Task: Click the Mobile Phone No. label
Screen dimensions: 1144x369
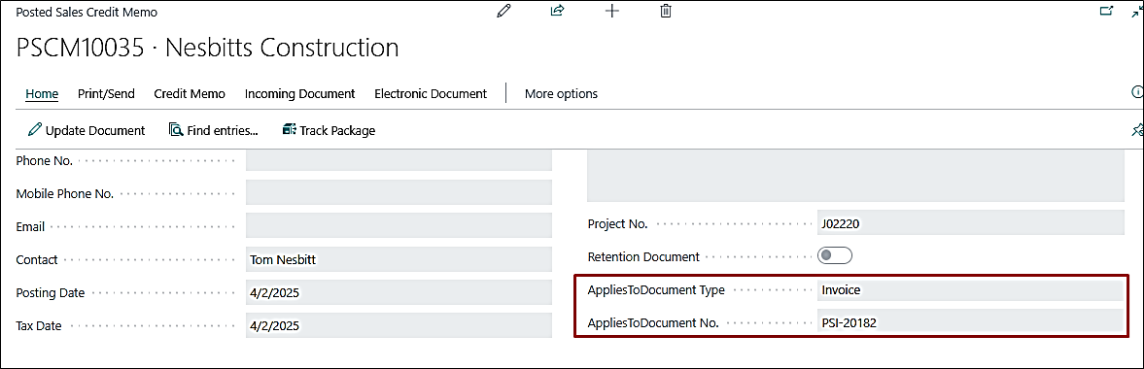Action: tap(64, 193)
